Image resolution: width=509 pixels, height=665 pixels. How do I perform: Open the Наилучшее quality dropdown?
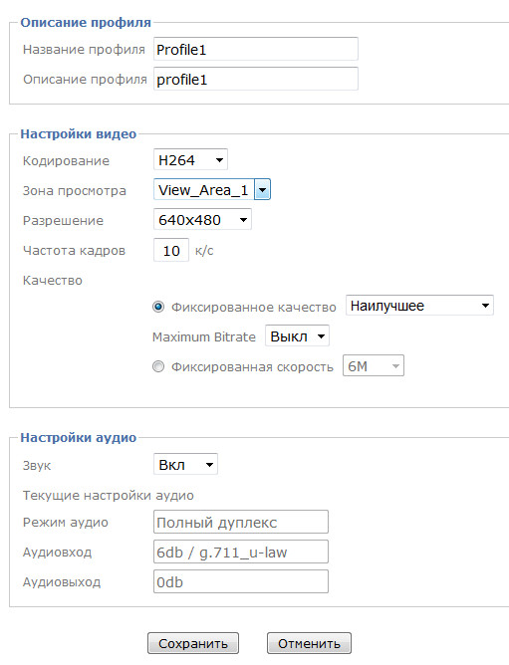(419, 306)
